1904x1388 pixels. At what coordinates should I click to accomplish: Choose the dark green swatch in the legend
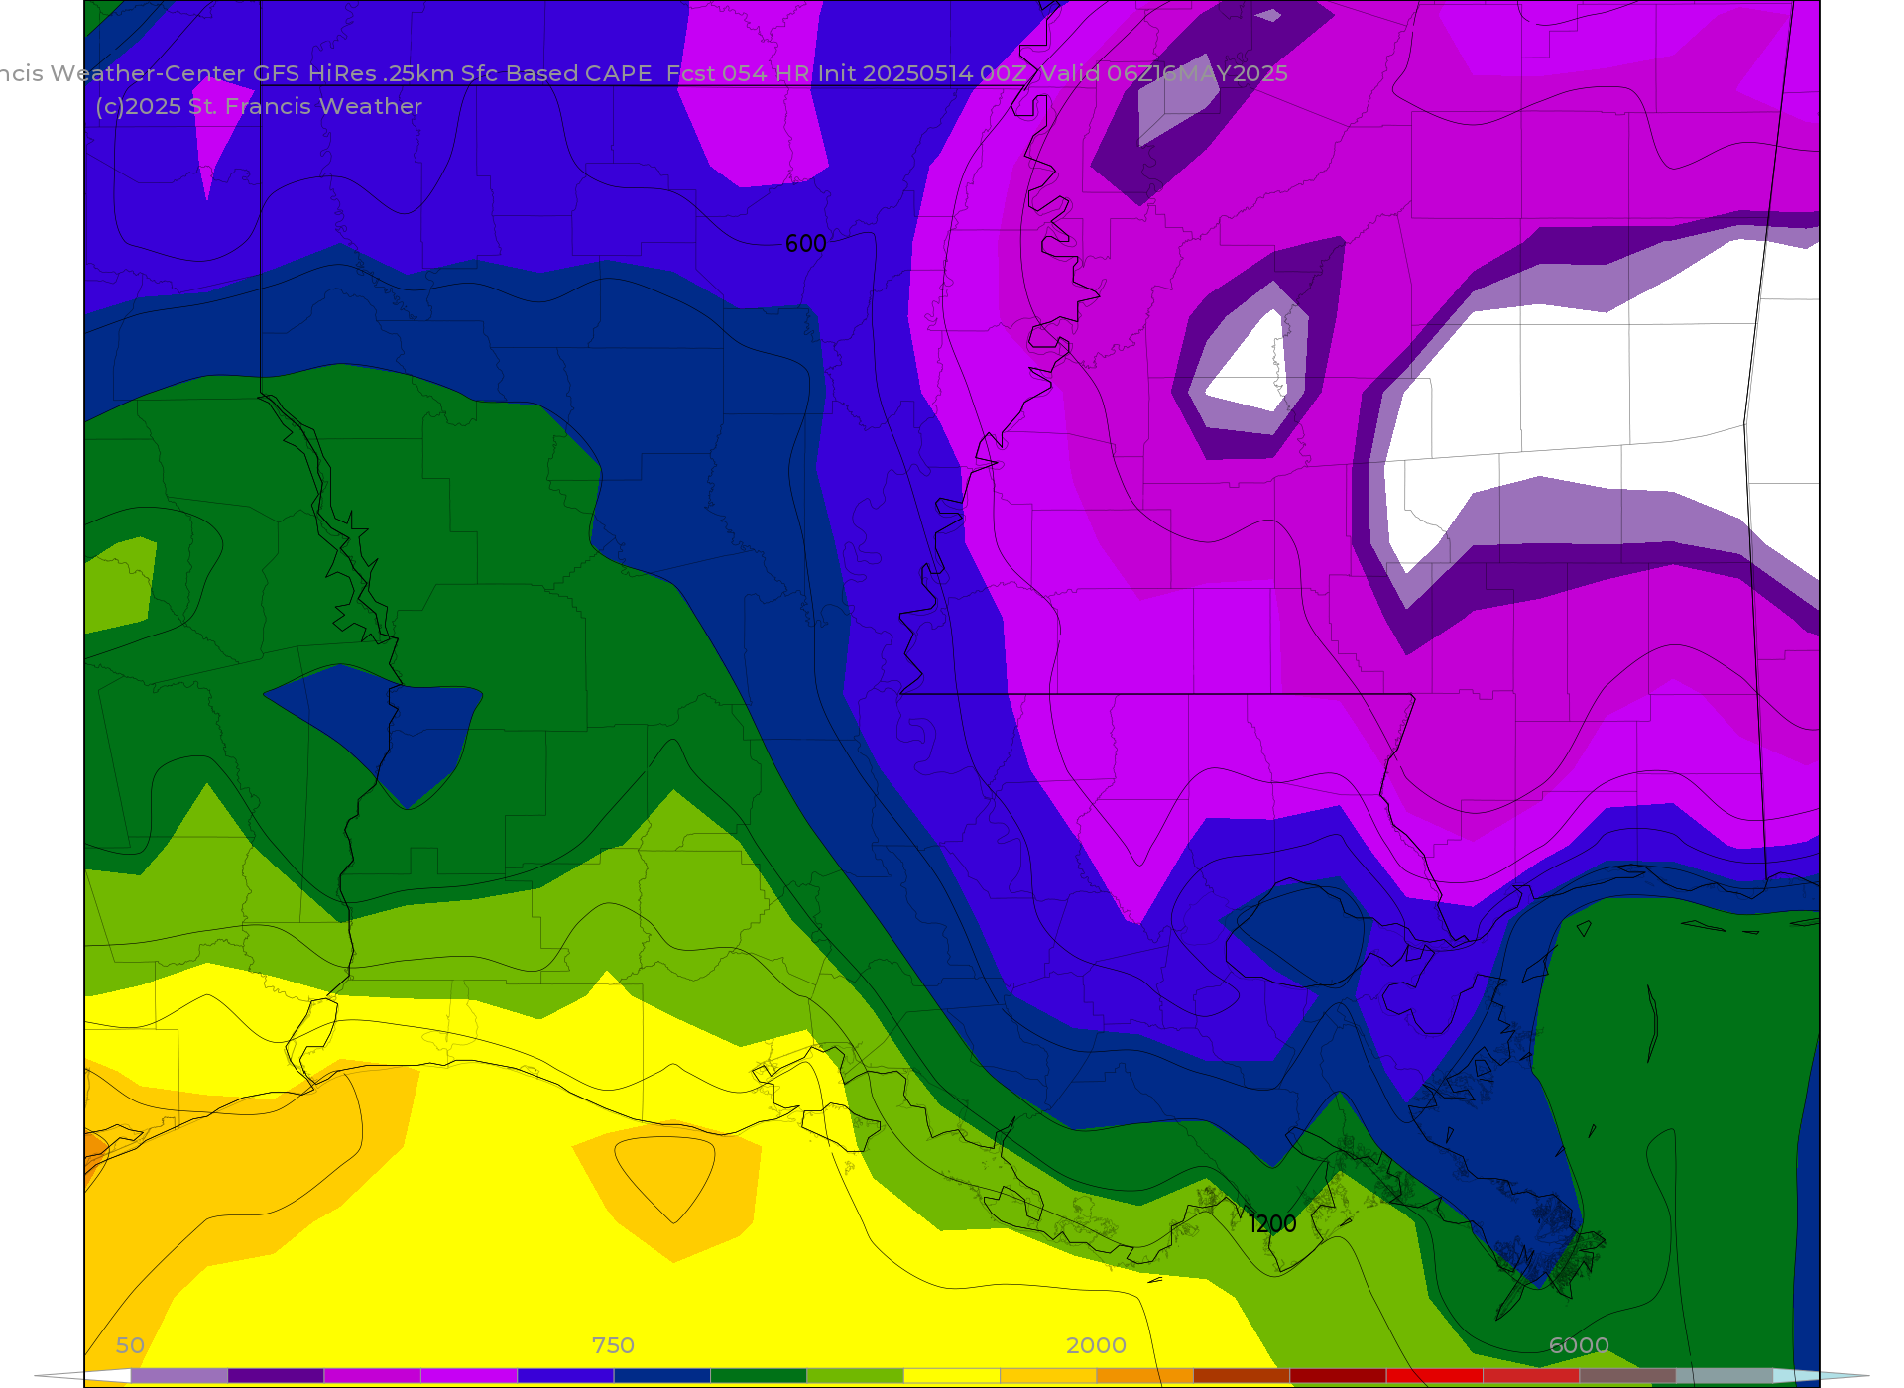(759, 1376)
